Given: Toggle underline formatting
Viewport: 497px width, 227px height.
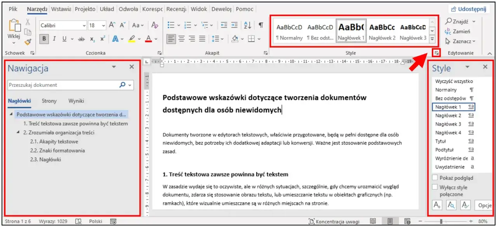Looking at the screenshot, I should [64, 39].
